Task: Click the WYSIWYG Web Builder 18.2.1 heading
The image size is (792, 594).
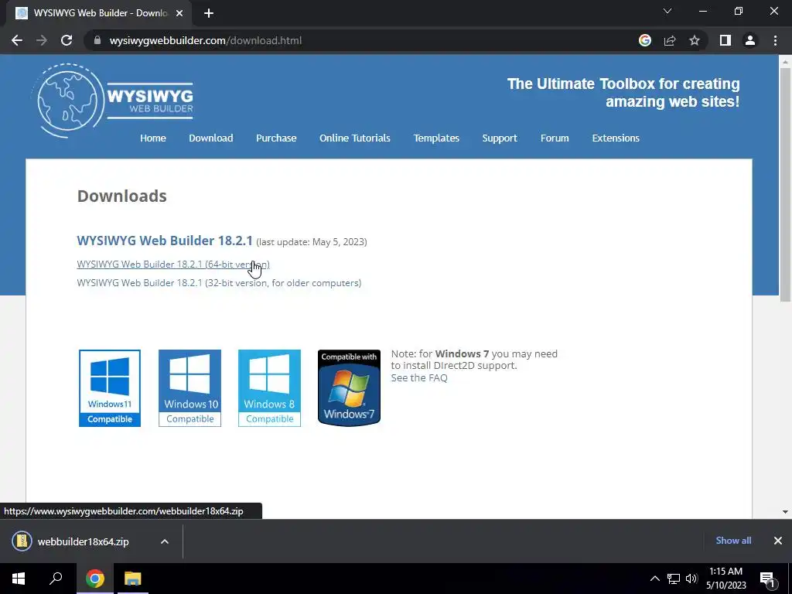Action: (165, 241)
